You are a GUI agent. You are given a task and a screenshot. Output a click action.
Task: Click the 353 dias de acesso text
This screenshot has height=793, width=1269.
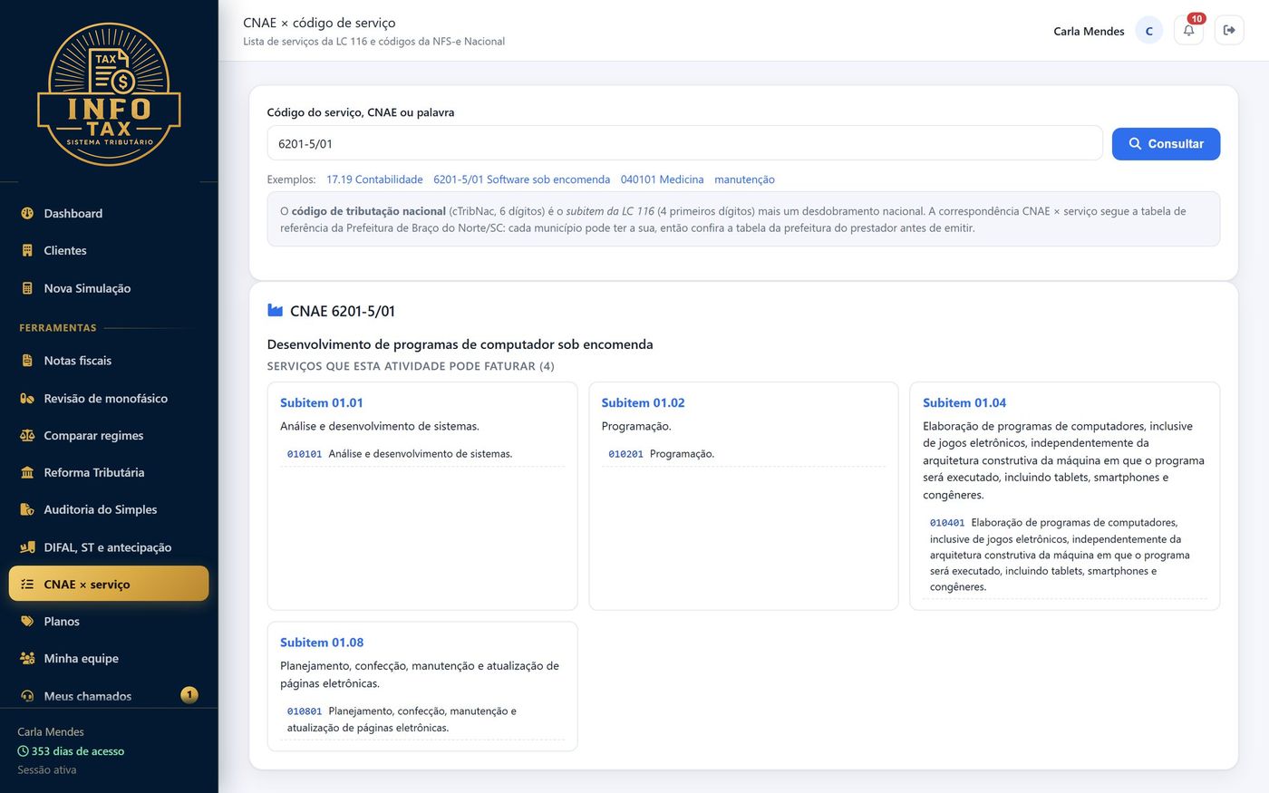coord(78,751)
